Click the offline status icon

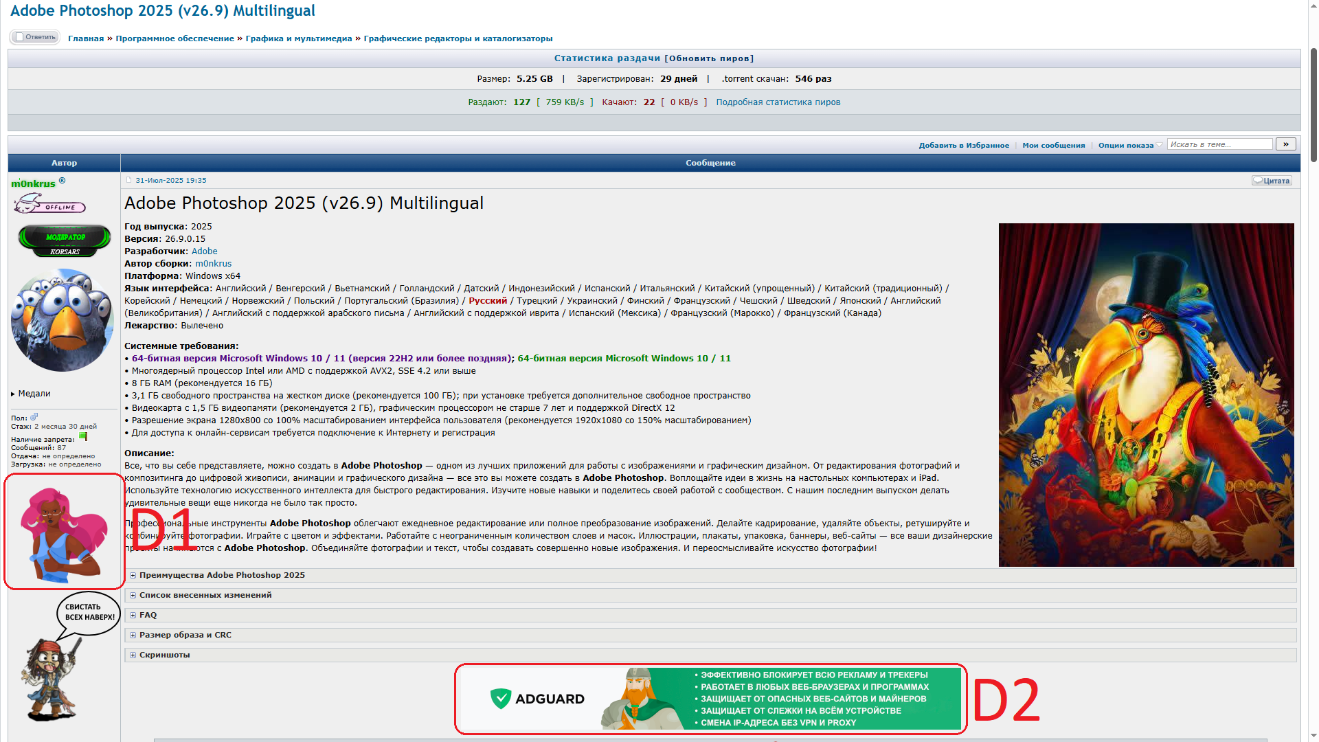[x=49, y=204]
